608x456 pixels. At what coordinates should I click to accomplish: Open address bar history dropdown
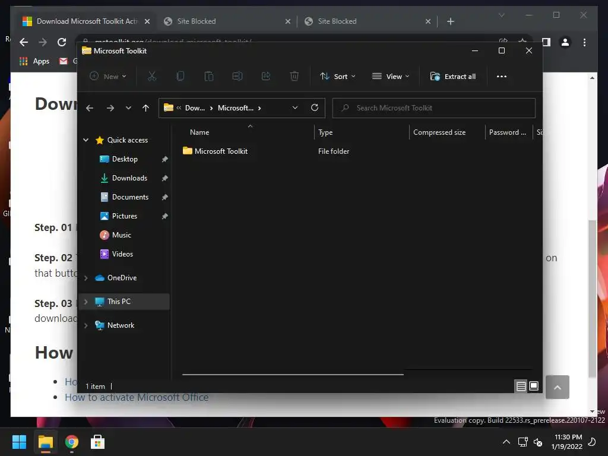(294, 107)
